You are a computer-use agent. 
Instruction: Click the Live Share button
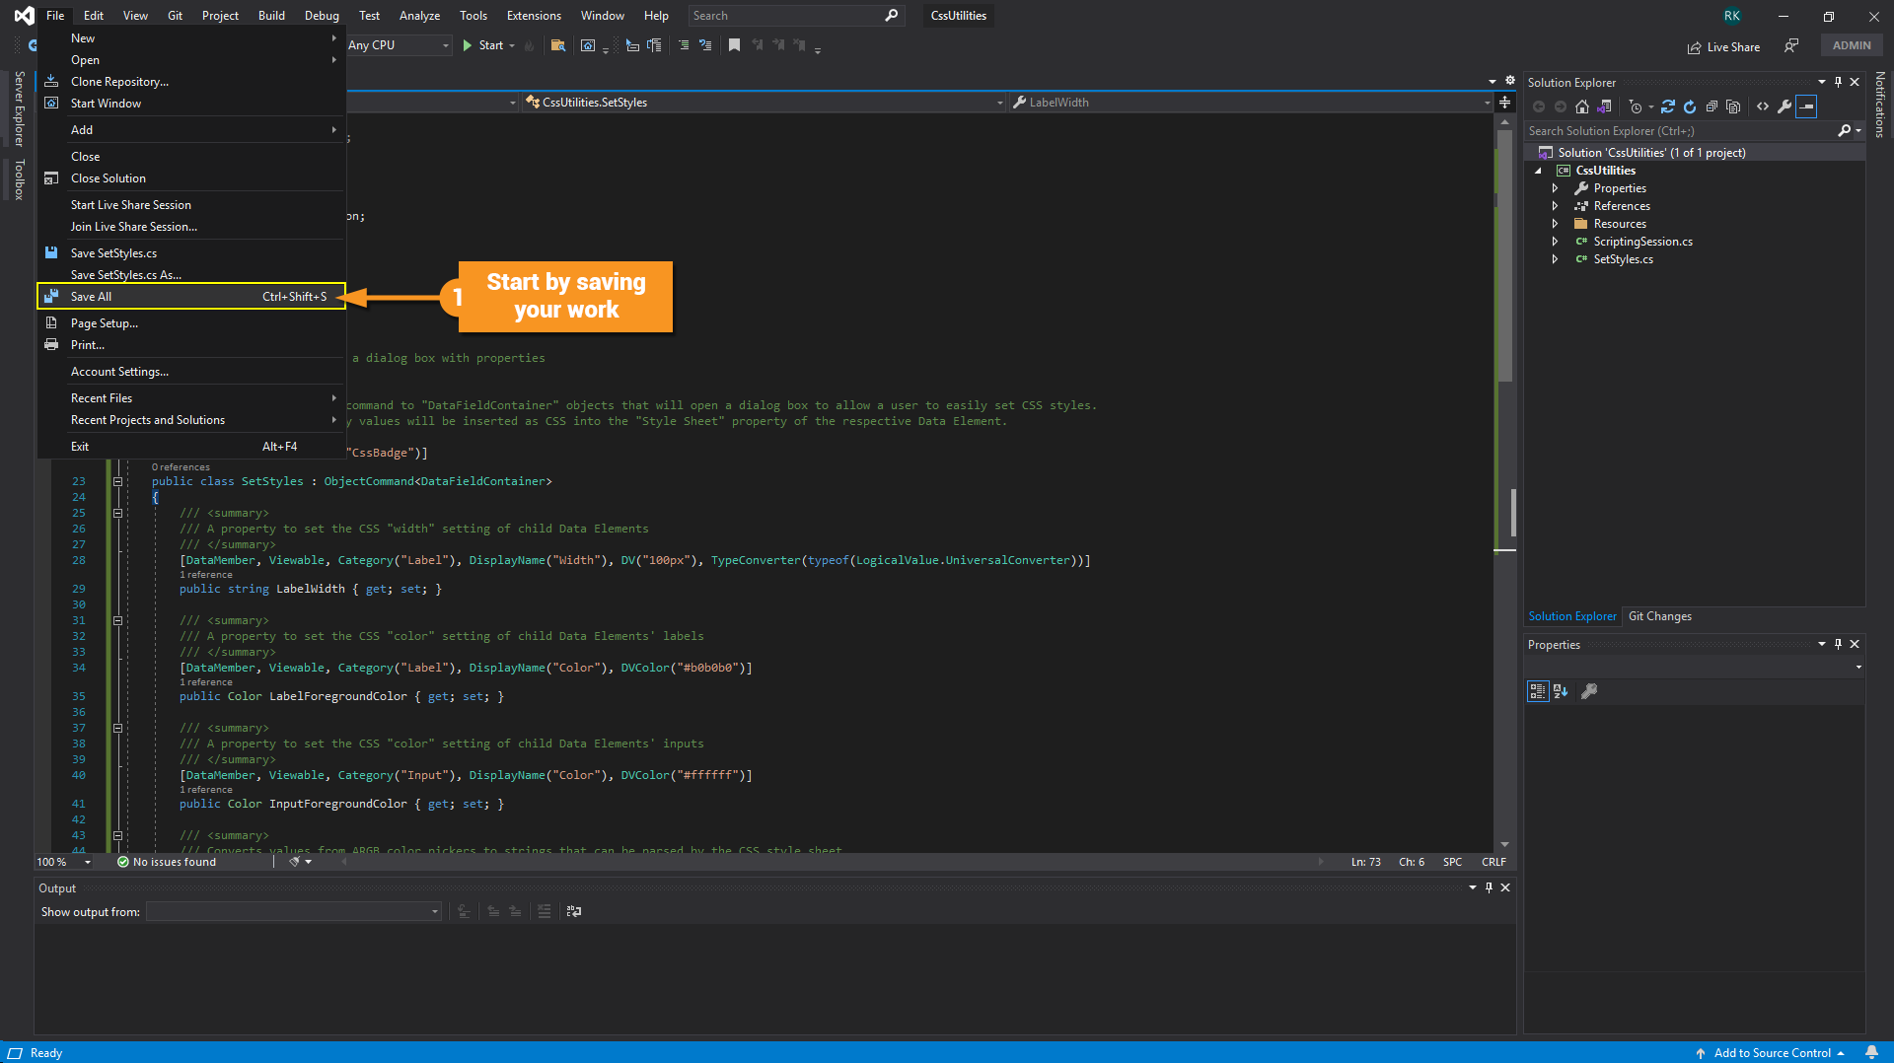(1723, 46)
